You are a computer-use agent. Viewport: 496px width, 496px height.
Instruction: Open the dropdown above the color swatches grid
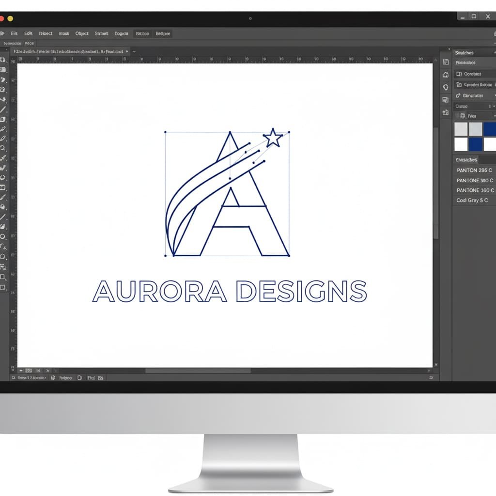click(494, 116)
